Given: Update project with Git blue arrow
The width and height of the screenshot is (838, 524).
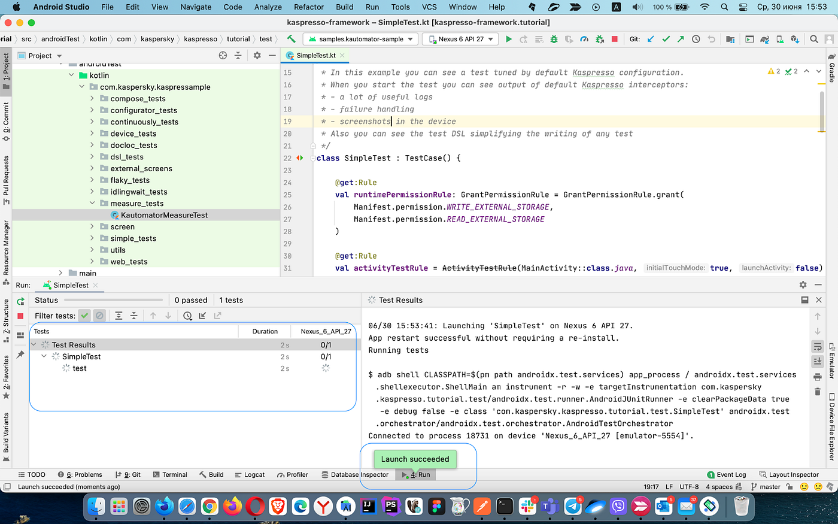Looking at the screenshot, I should point(651,39).
